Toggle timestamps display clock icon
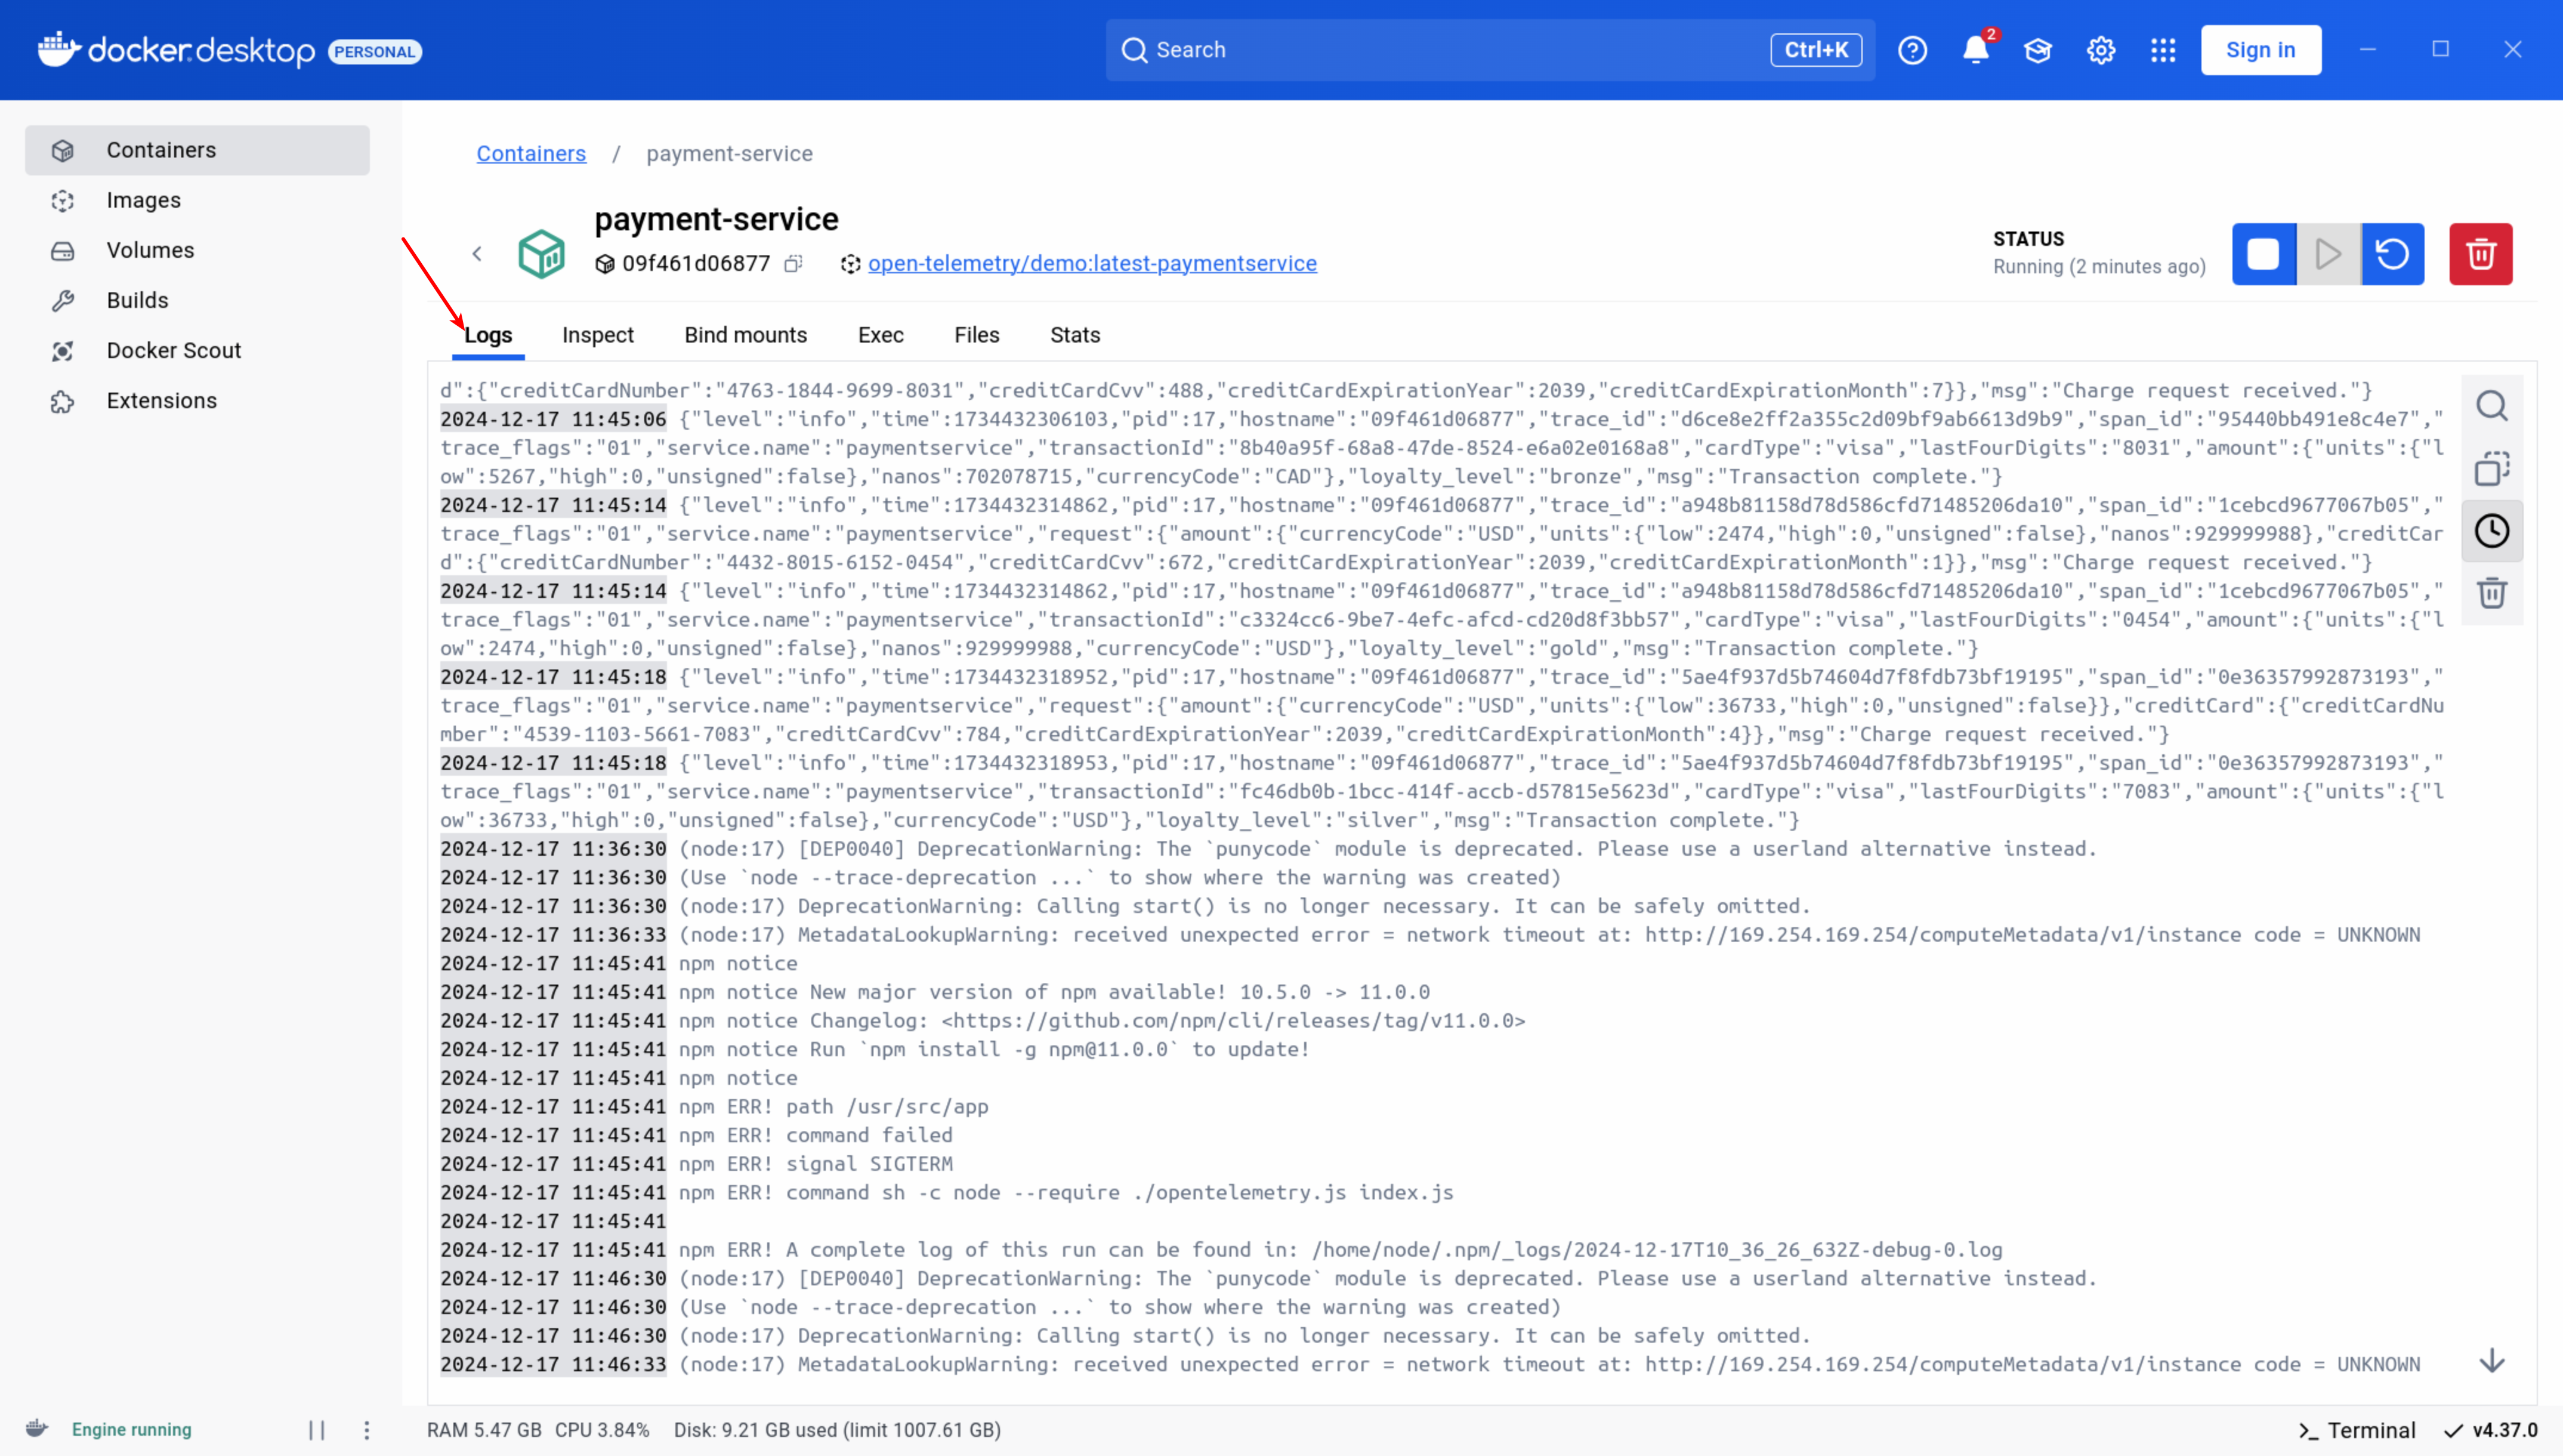 tap(2491, 531)
